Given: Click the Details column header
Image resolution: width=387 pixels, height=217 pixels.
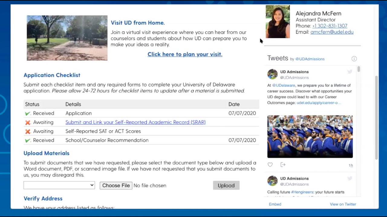Looking at the screenshot, I should (x=73, y=104).
